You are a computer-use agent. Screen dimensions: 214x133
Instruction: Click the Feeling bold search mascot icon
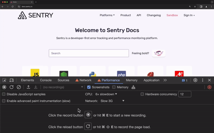click(x=159, y=53)
